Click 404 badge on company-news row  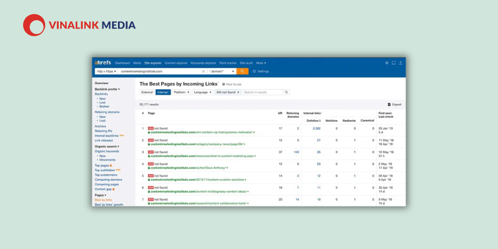coord(151,140)
